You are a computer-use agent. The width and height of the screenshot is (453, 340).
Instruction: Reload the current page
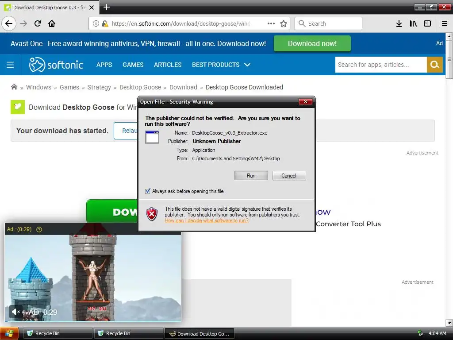click(38, 23)
